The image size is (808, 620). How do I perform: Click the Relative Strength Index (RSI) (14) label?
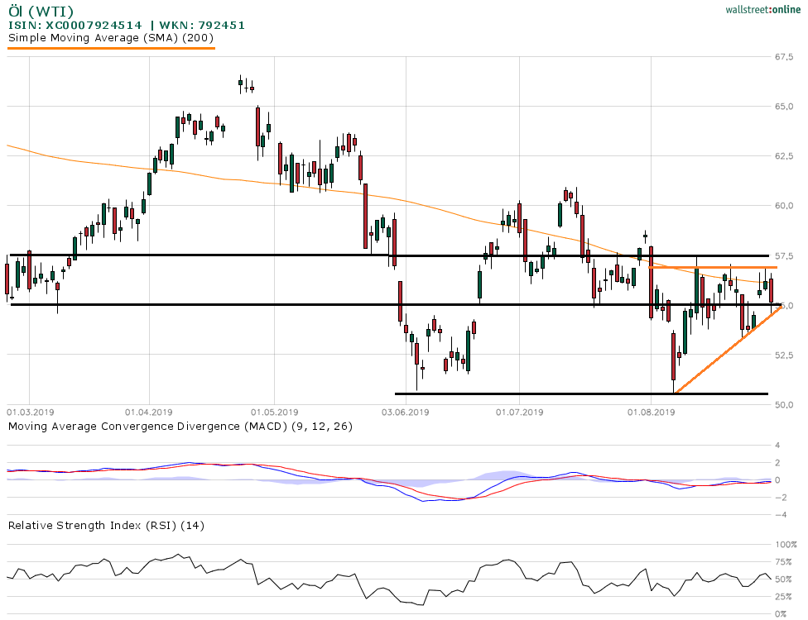[106, 525]
